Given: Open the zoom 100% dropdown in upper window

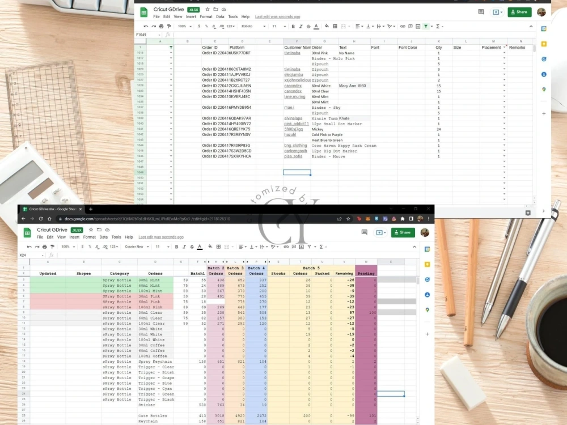Looking at the screenshot, I should click(184, 27).
